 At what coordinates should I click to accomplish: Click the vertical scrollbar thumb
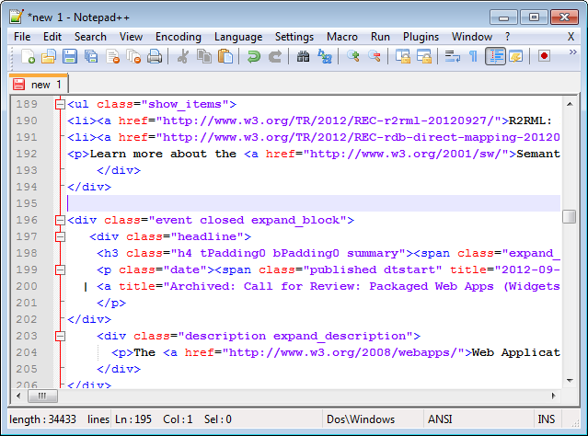570,216
